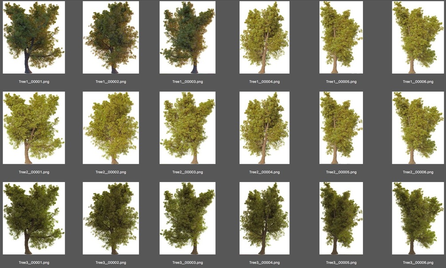Select the Tree2__00003.png thumbnail
The image size is (446, 268).
click(187, 128)
